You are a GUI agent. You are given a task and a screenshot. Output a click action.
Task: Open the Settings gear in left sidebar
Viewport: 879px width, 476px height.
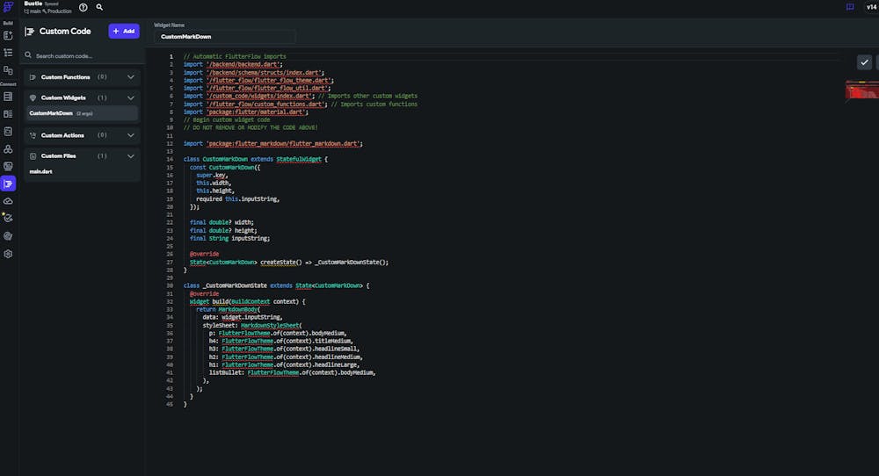[8, 254]
